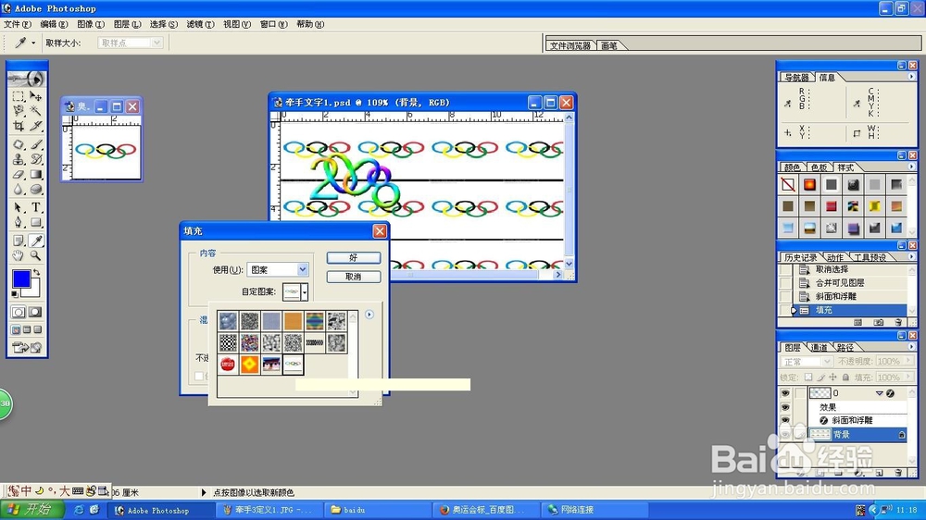The width and height of the screenshot is (926, 520).
Task: Collapse layer 0 effects triangle
Action: tap(879, 393)
